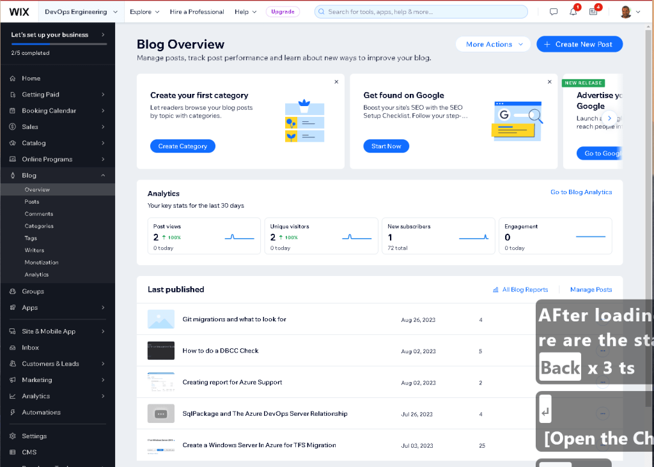This screenshot has height=467, width=654.
Task: Open the inbox updates icon with badge 4
Action: [593, 11]
